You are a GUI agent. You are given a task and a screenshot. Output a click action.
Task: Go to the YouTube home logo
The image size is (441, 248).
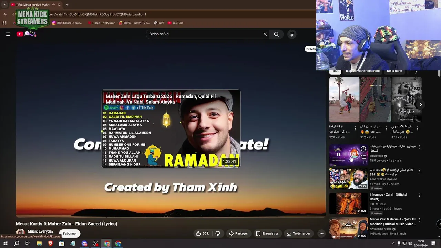26,34
